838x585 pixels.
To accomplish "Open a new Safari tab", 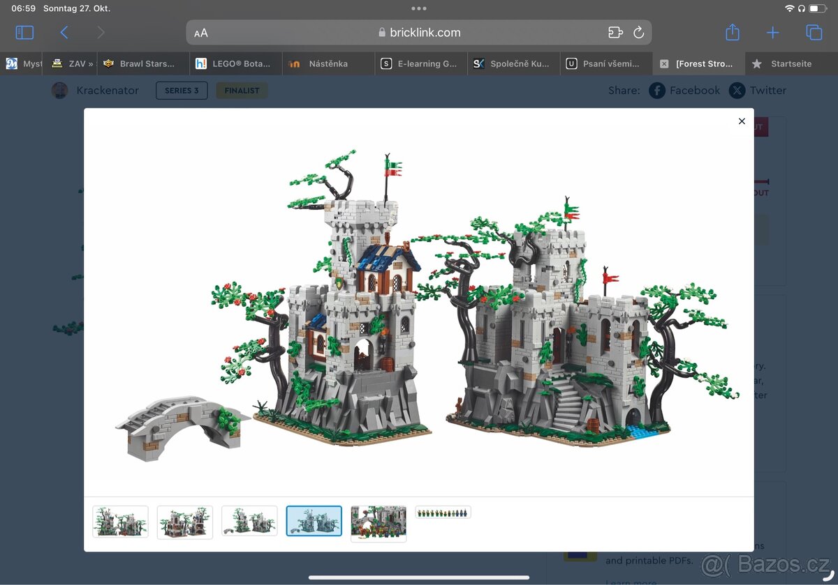I will coord(772,32).
